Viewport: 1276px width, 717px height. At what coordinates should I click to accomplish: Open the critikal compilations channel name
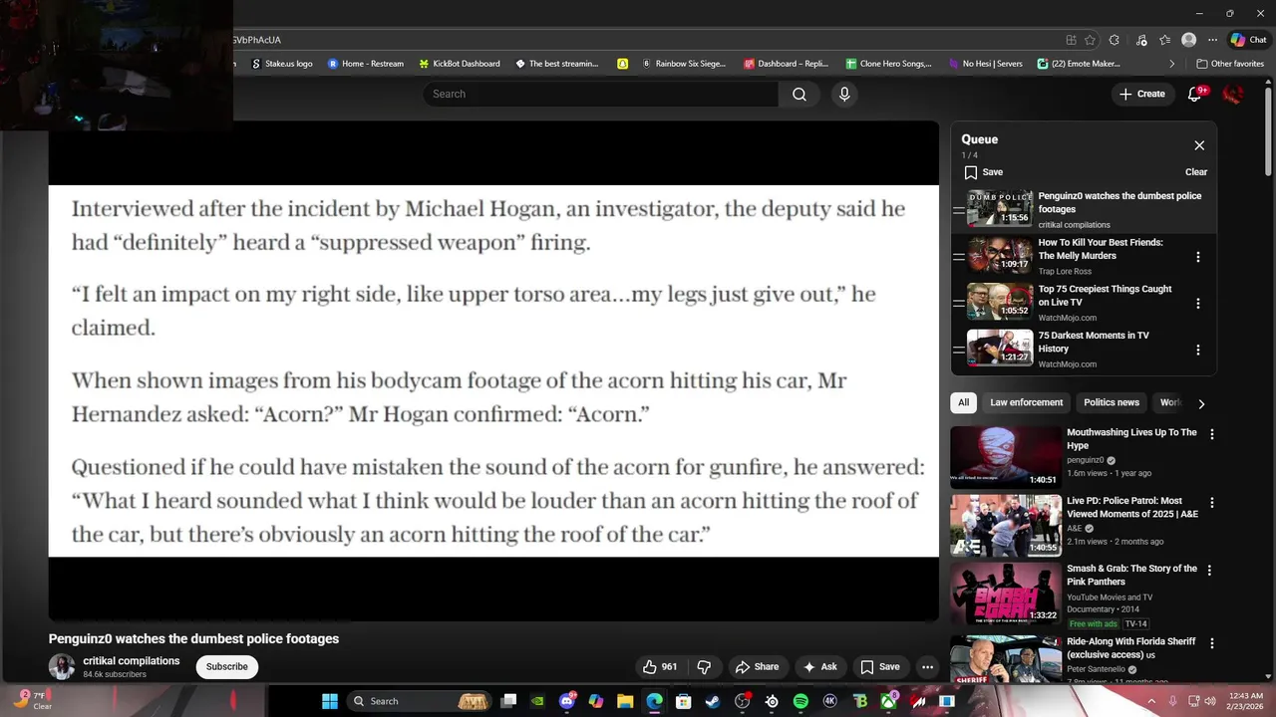(x=132, y=661)
